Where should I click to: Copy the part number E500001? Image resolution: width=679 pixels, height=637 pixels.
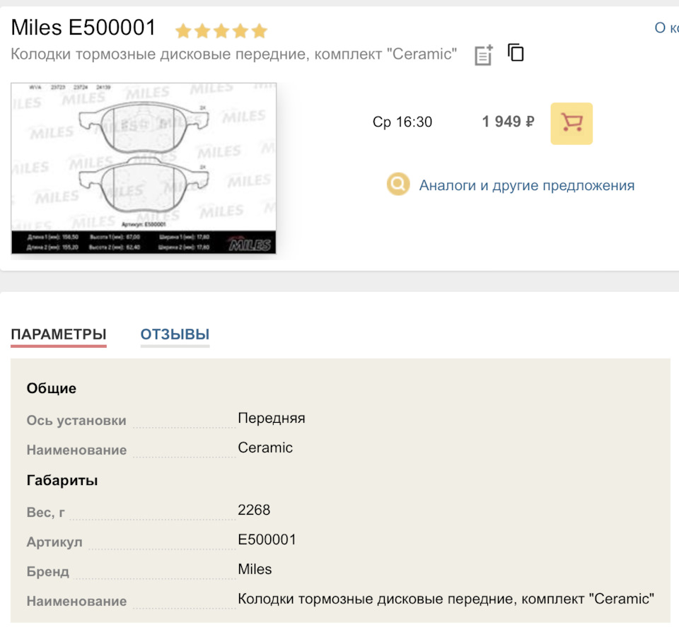coord(516,52)
